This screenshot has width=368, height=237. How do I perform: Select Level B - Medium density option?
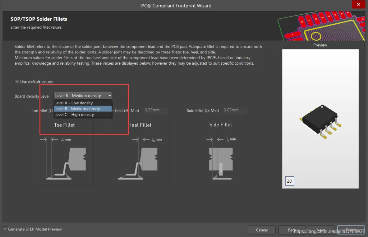pyautogui.click(x=83, y=109)
